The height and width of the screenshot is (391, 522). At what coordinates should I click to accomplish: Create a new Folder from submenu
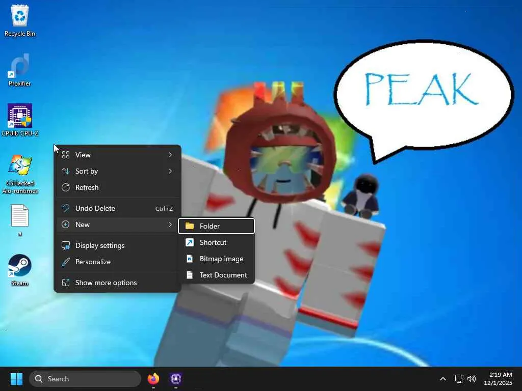coord(216,226)
